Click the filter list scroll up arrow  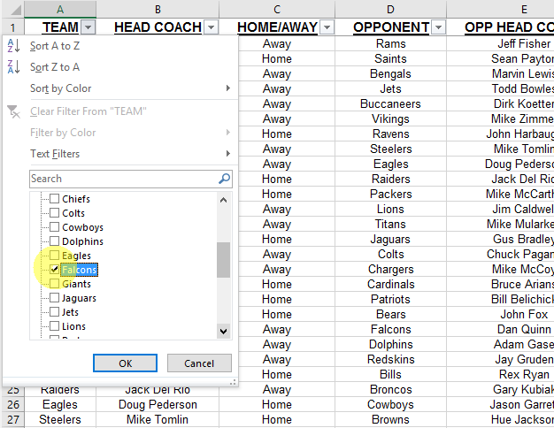click(x=223, y=200)
